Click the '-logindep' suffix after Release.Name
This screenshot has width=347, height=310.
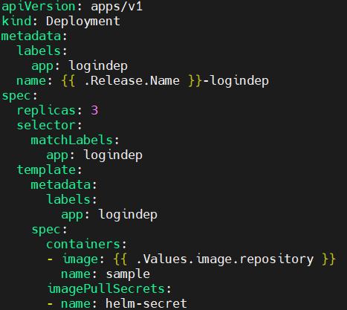[x=236, y=81]
